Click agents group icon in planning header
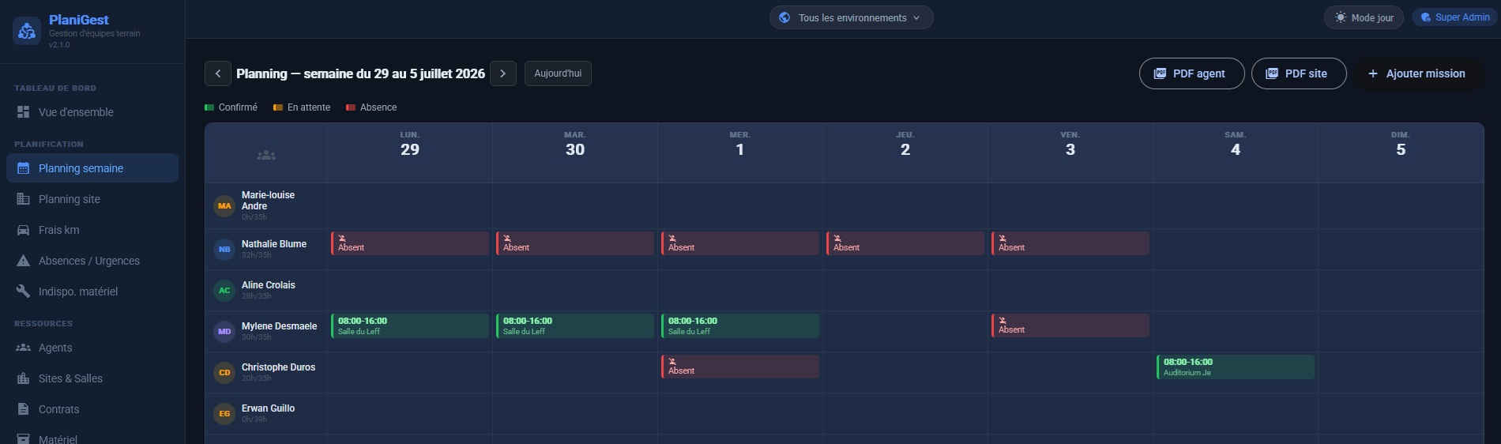Image resolution: width=1501 pixels, height=444 pixels. point(266,155)
